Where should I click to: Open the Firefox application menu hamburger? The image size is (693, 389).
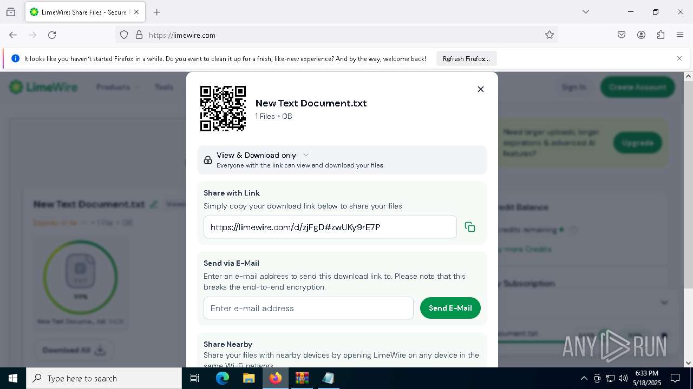680,35
